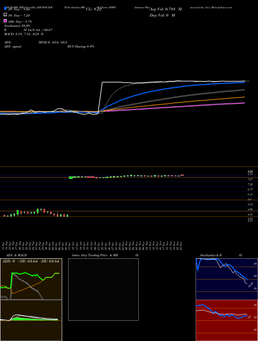Click the large green gap-up candlestick

71,177
